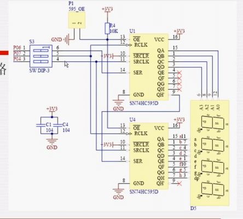Click the SER pin label on U1

pos(138,73)
